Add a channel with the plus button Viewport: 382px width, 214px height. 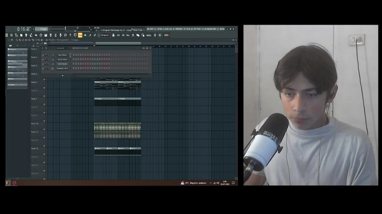click(x=63, y=75)
